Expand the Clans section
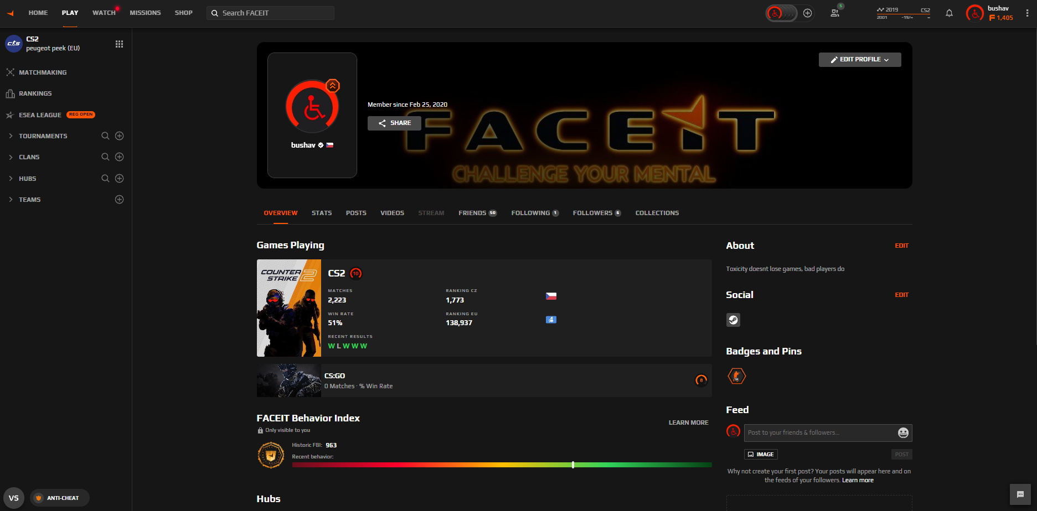1037x511 pixels. click(11, 157)
